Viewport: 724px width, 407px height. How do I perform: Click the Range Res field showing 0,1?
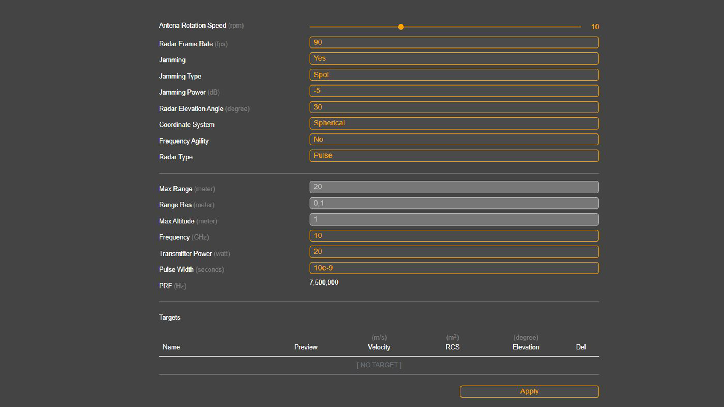(454, 203)
